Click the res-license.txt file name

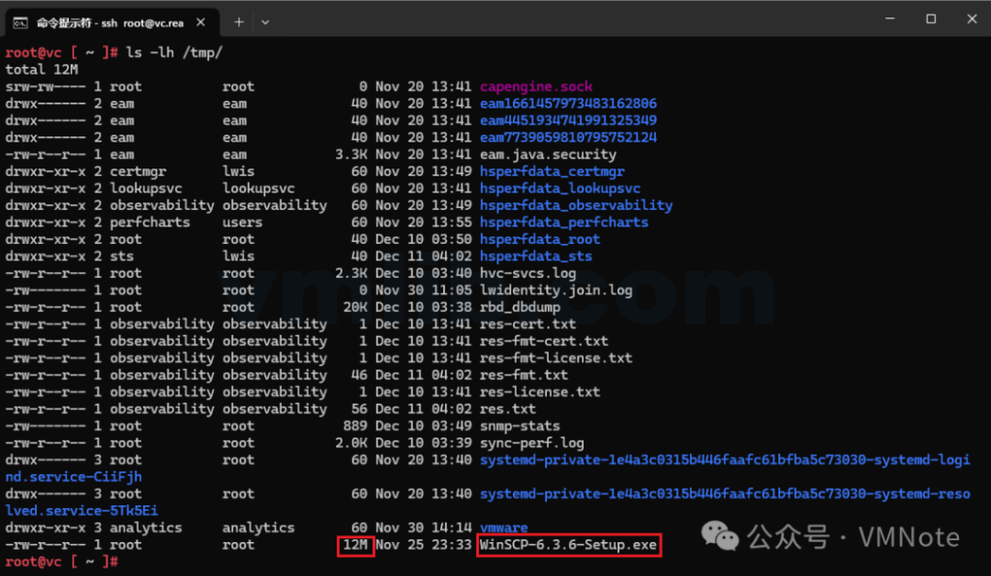pyautogui.click(x=540, y=392)
